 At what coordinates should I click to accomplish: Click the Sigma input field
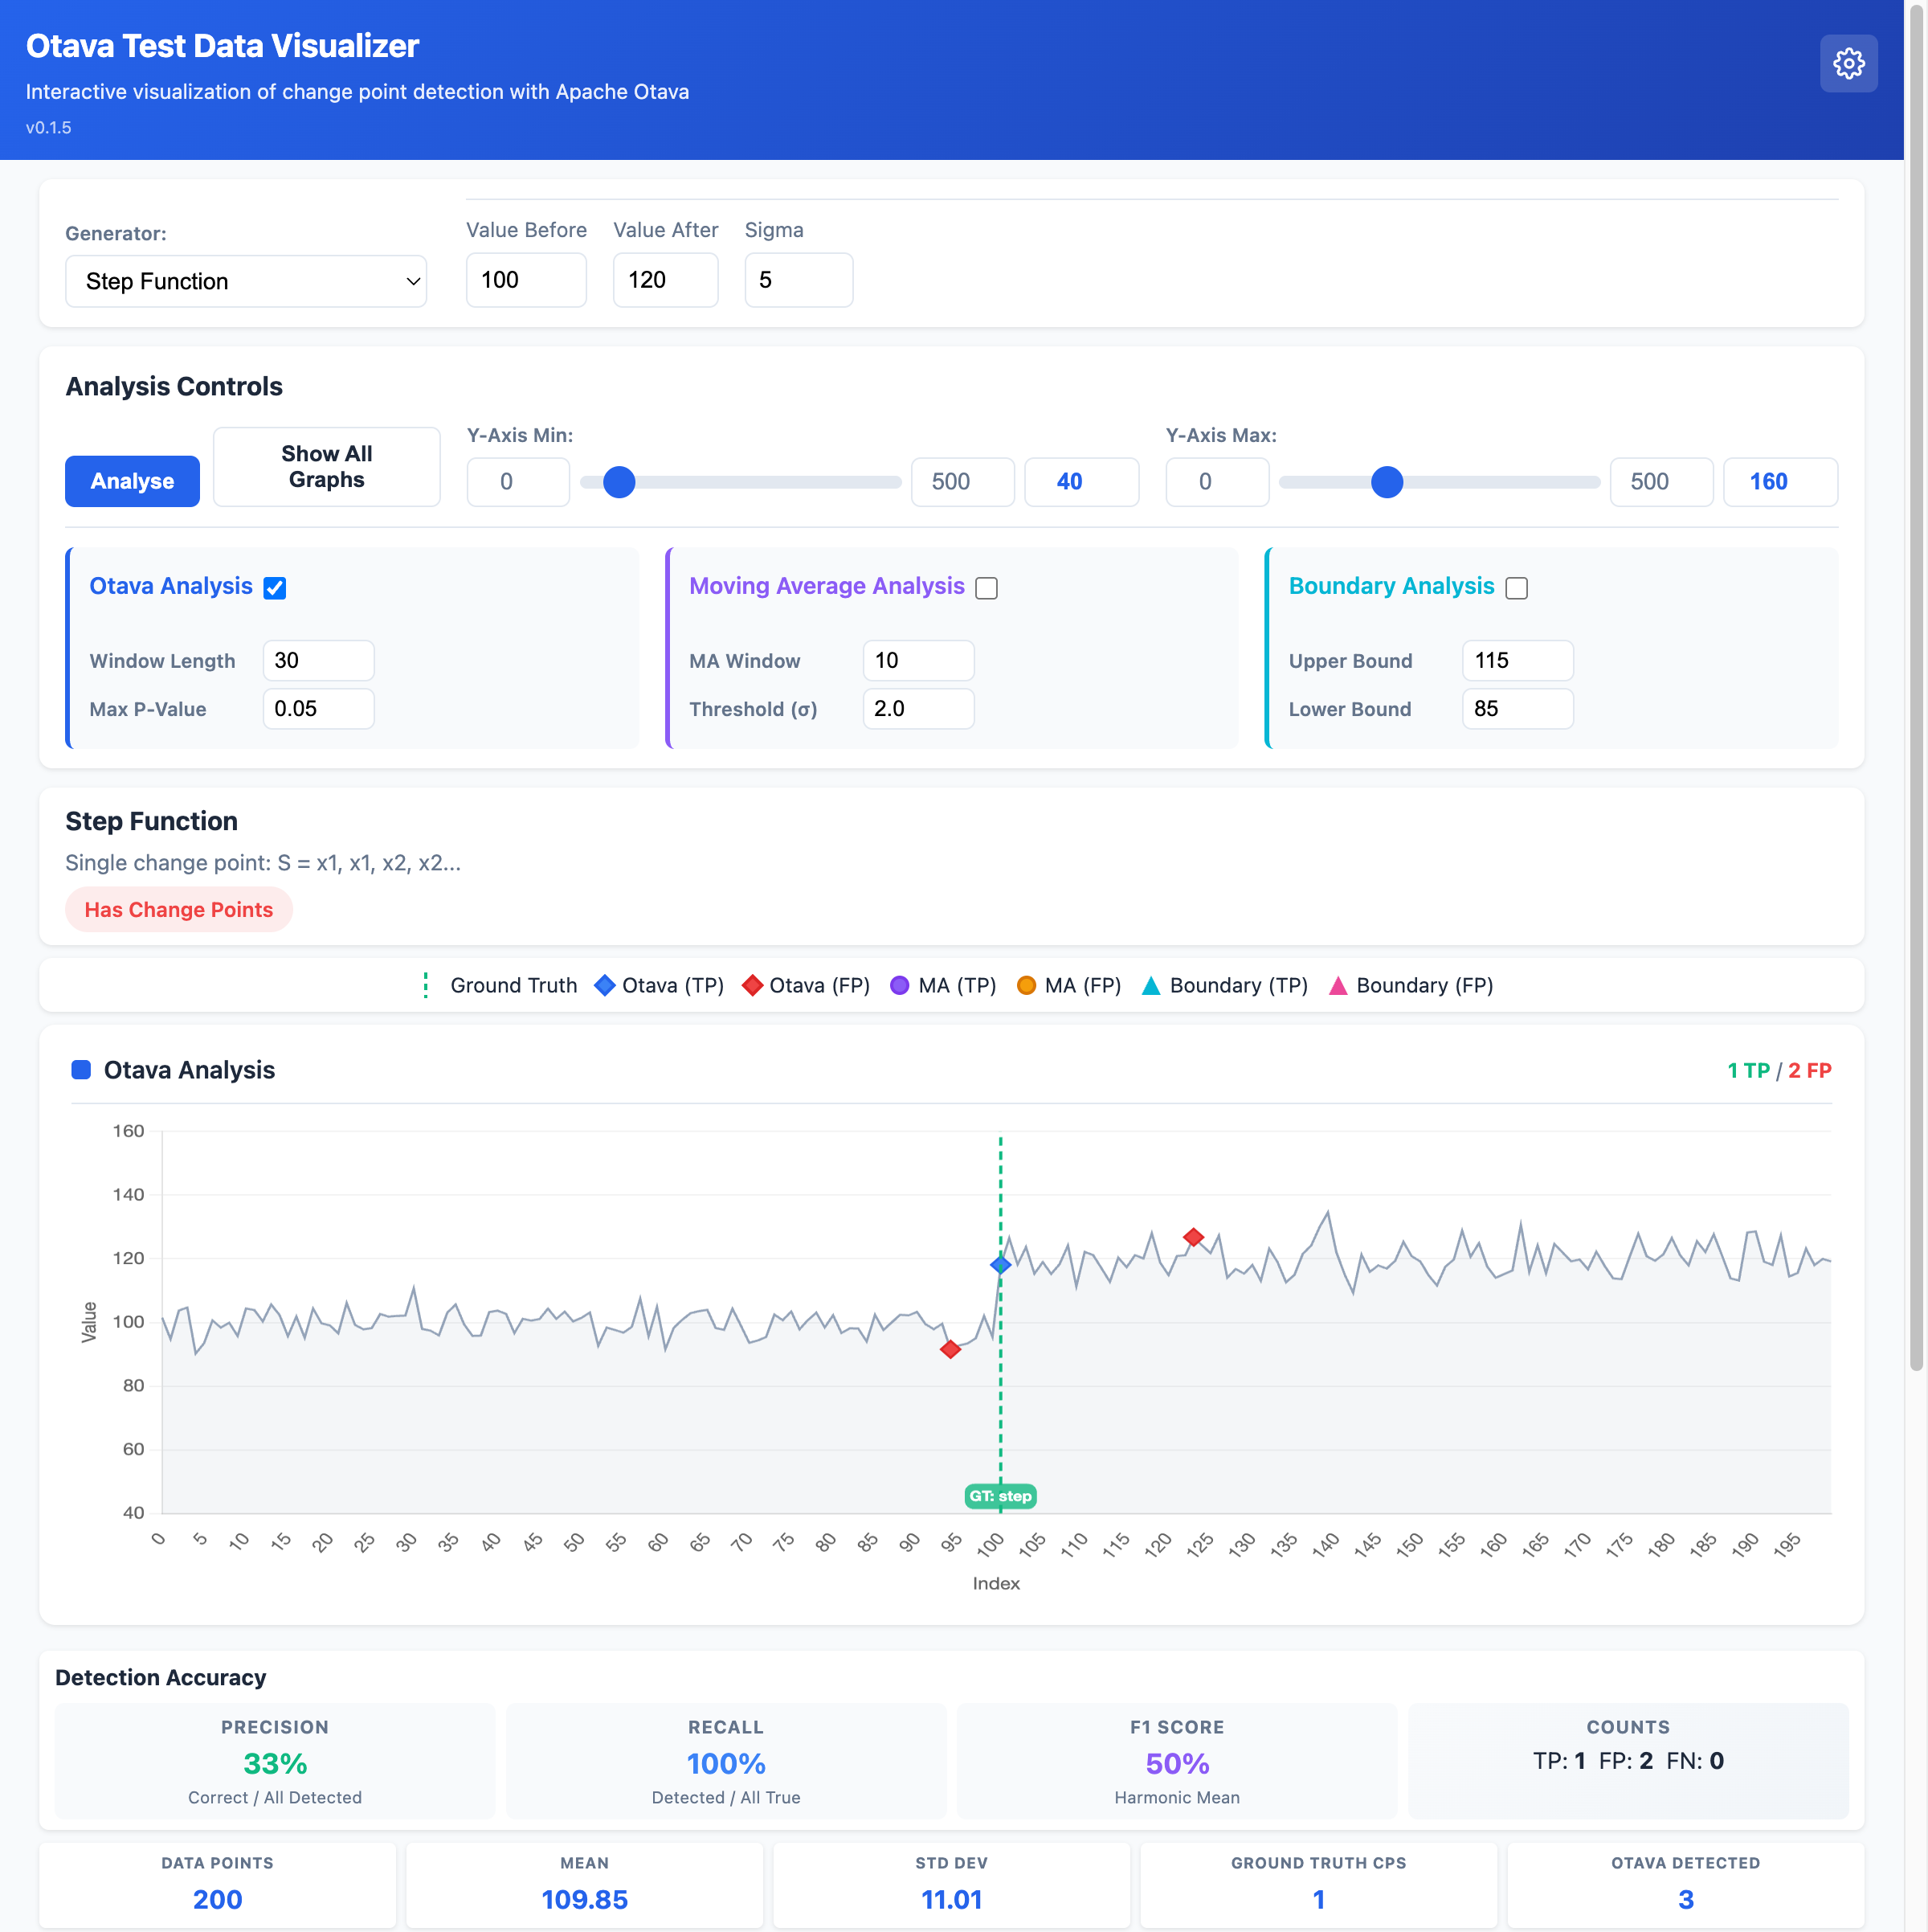(799, 280)
